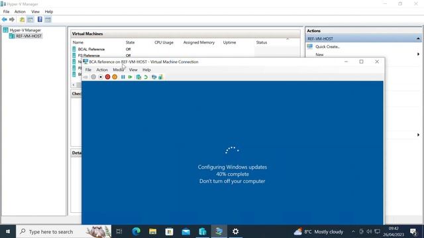
Task: Collapse REF-VM-HOST section in Actions pane
Action: [x=418, y=38]
